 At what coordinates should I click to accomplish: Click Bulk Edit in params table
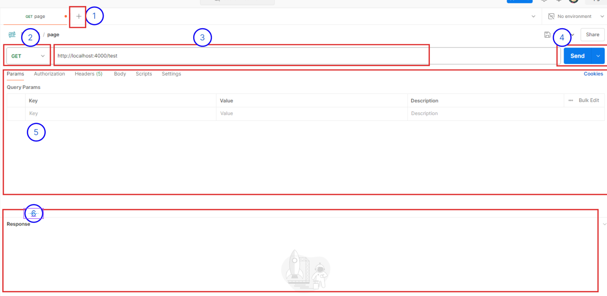click(589, 101)
